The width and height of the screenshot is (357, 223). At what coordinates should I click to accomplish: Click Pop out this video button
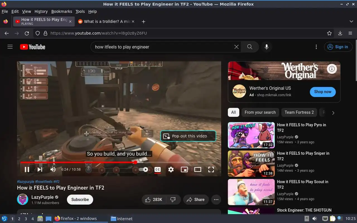[188, 136]
